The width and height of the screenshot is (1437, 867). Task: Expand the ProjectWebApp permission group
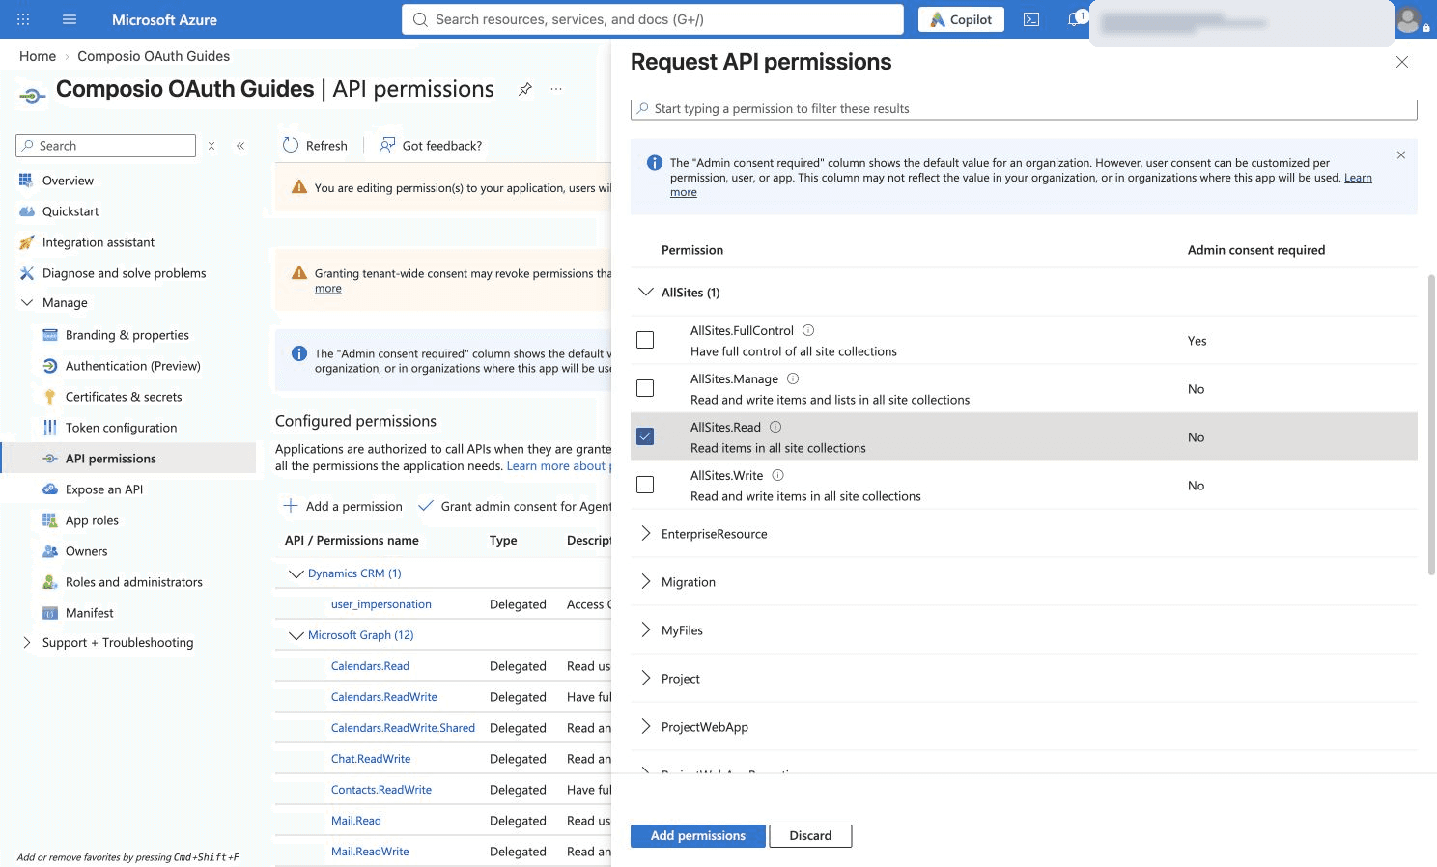(x=646, y=726)
